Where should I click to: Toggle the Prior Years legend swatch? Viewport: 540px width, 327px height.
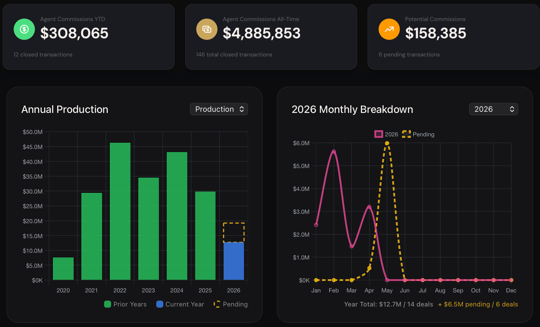[108, 304]
